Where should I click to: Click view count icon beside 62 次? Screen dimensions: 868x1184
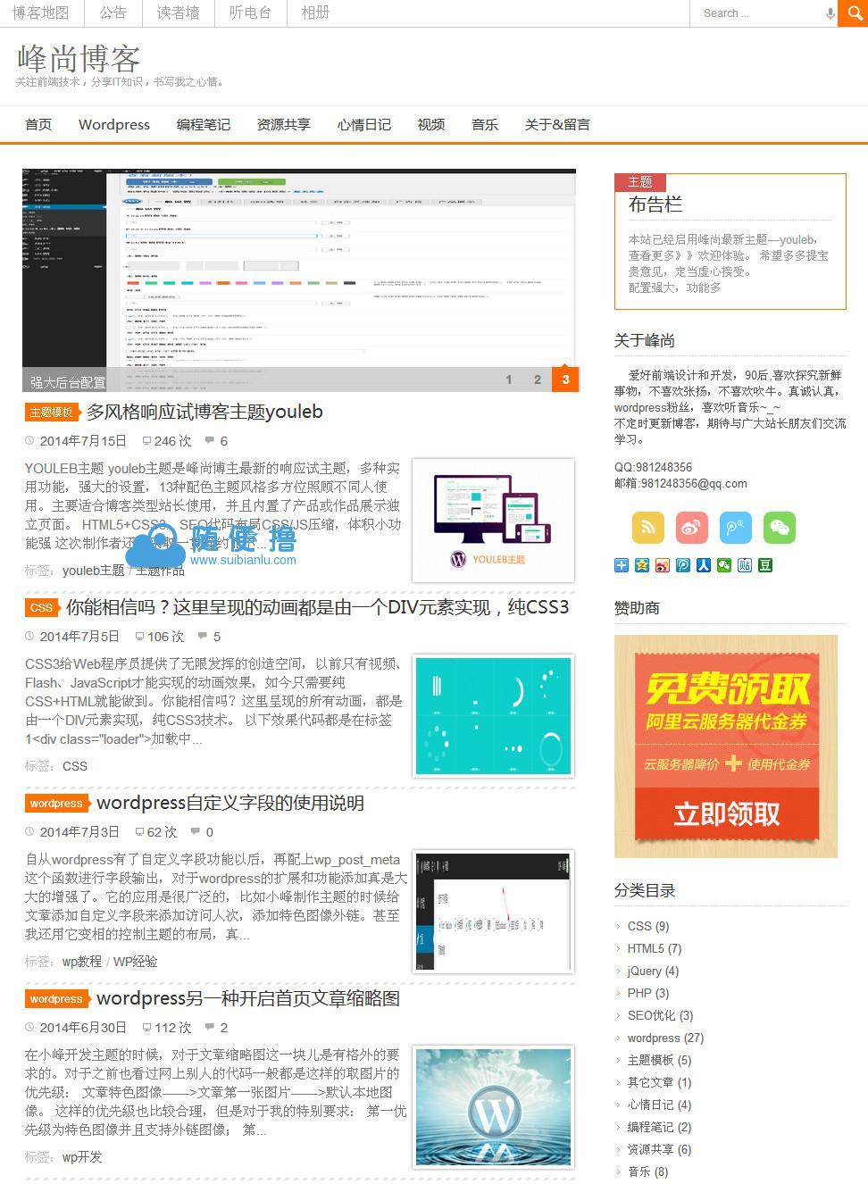tap(139, 831)
